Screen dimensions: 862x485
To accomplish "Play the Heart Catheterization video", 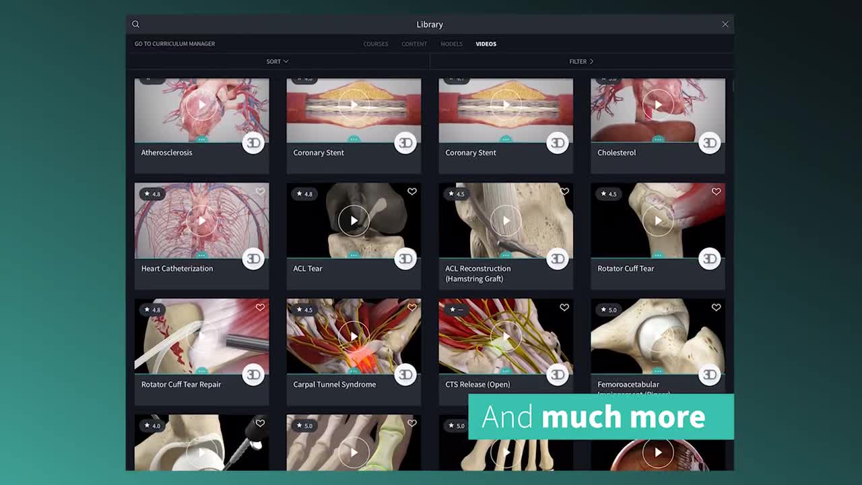I will coord(201,220).
